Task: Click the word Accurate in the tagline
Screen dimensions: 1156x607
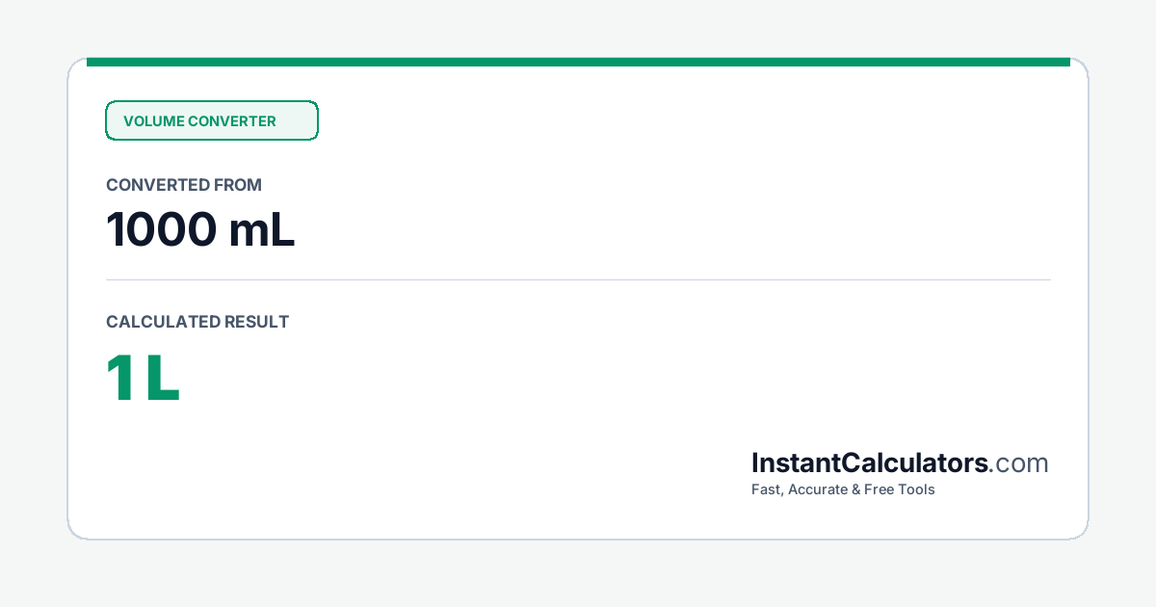Action: 819,489
